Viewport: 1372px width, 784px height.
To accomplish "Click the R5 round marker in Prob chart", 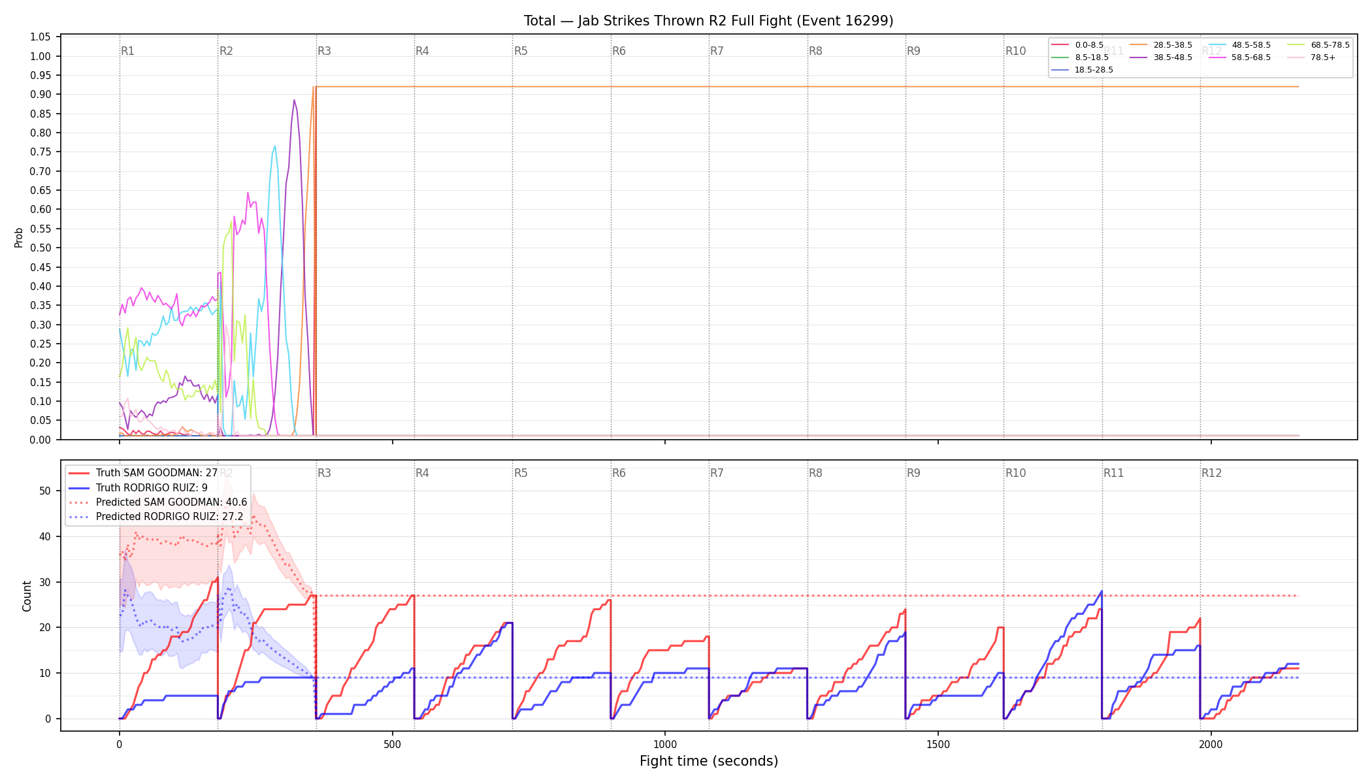I will tap(521, 51).
